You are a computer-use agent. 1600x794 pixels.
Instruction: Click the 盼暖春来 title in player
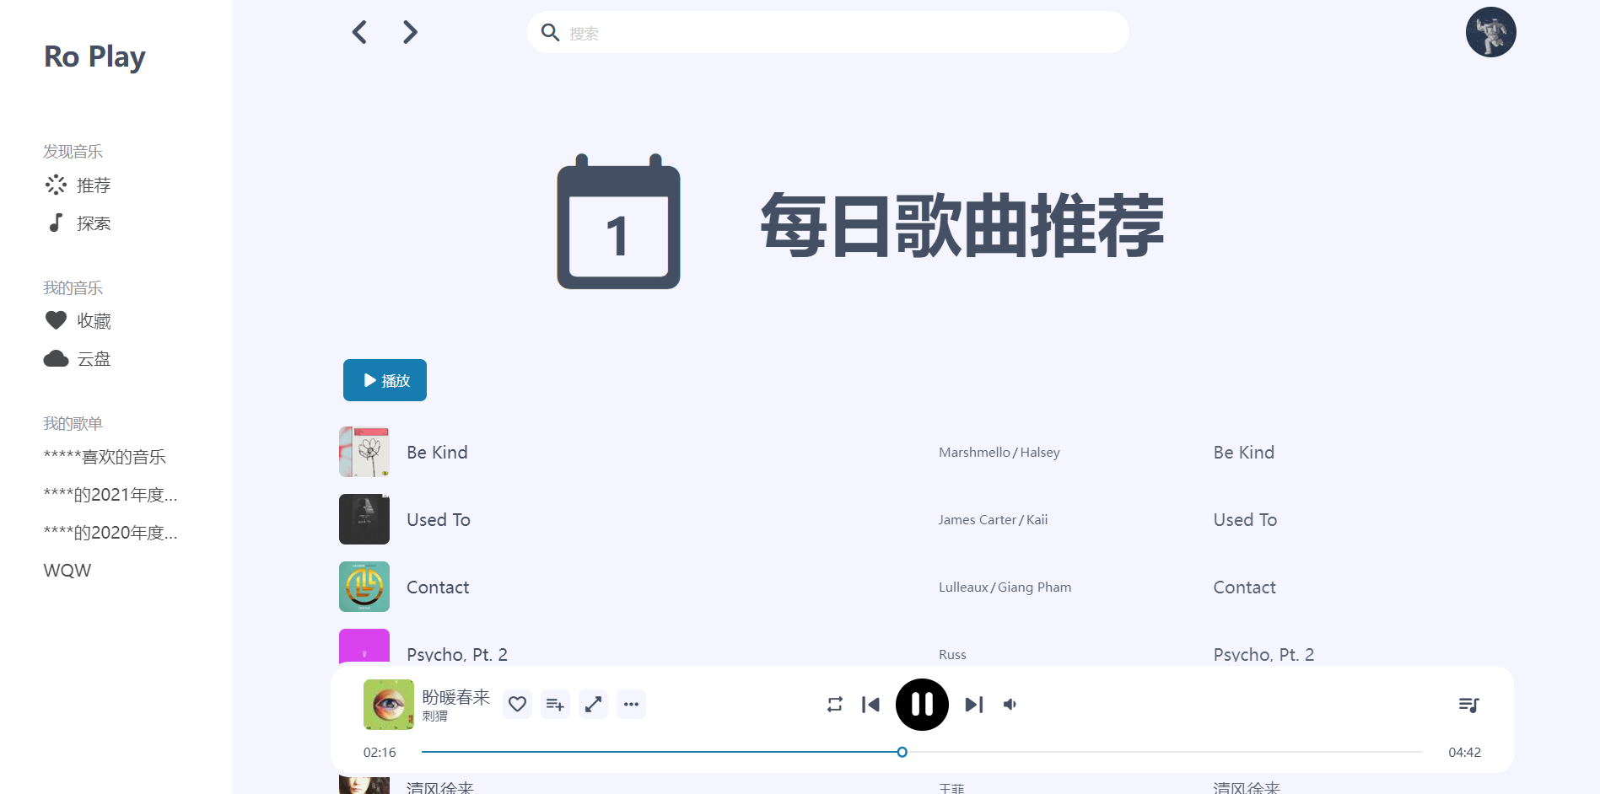click(x=456, y=697)
